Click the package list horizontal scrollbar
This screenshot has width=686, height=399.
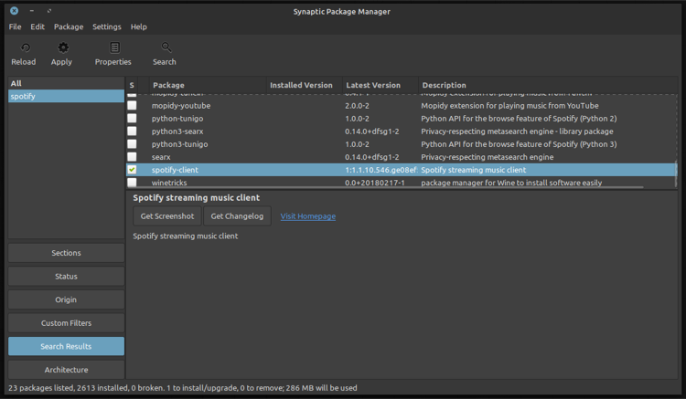point(385,188)
